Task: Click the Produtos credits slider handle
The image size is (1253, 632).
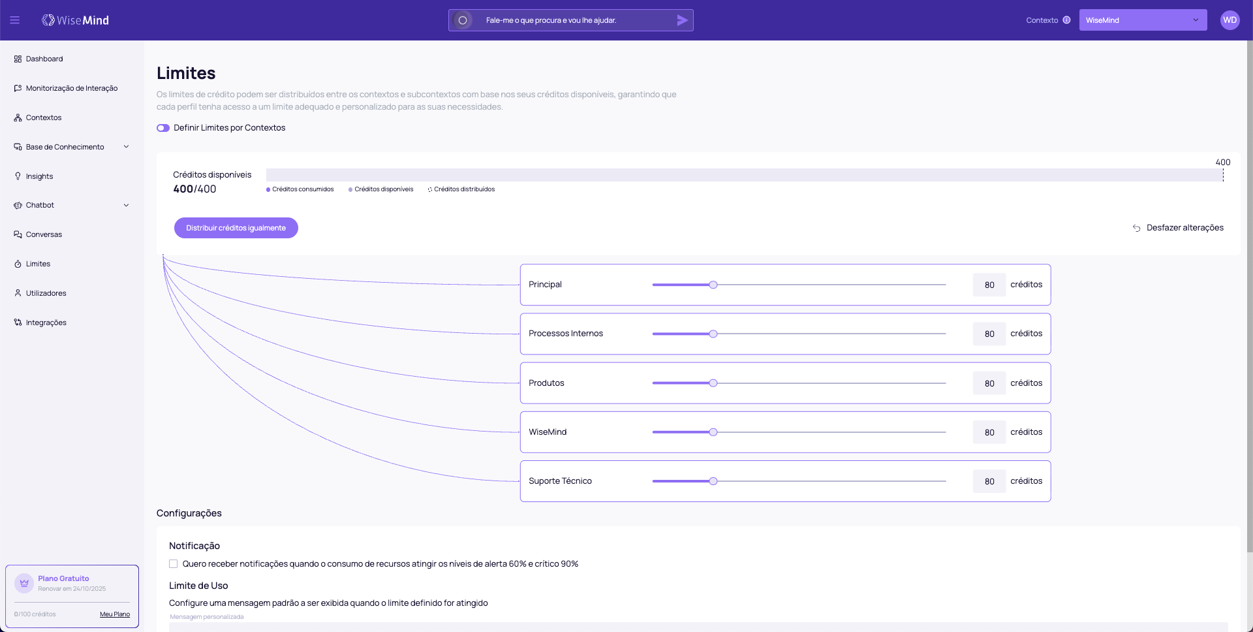Action: [x=713, y=383]
